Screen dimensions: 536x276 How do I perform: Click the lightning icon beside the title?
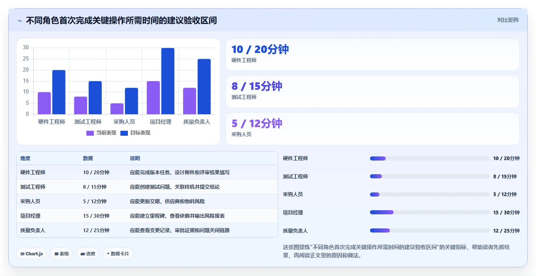pyautogui.click(x=20, y=20)
